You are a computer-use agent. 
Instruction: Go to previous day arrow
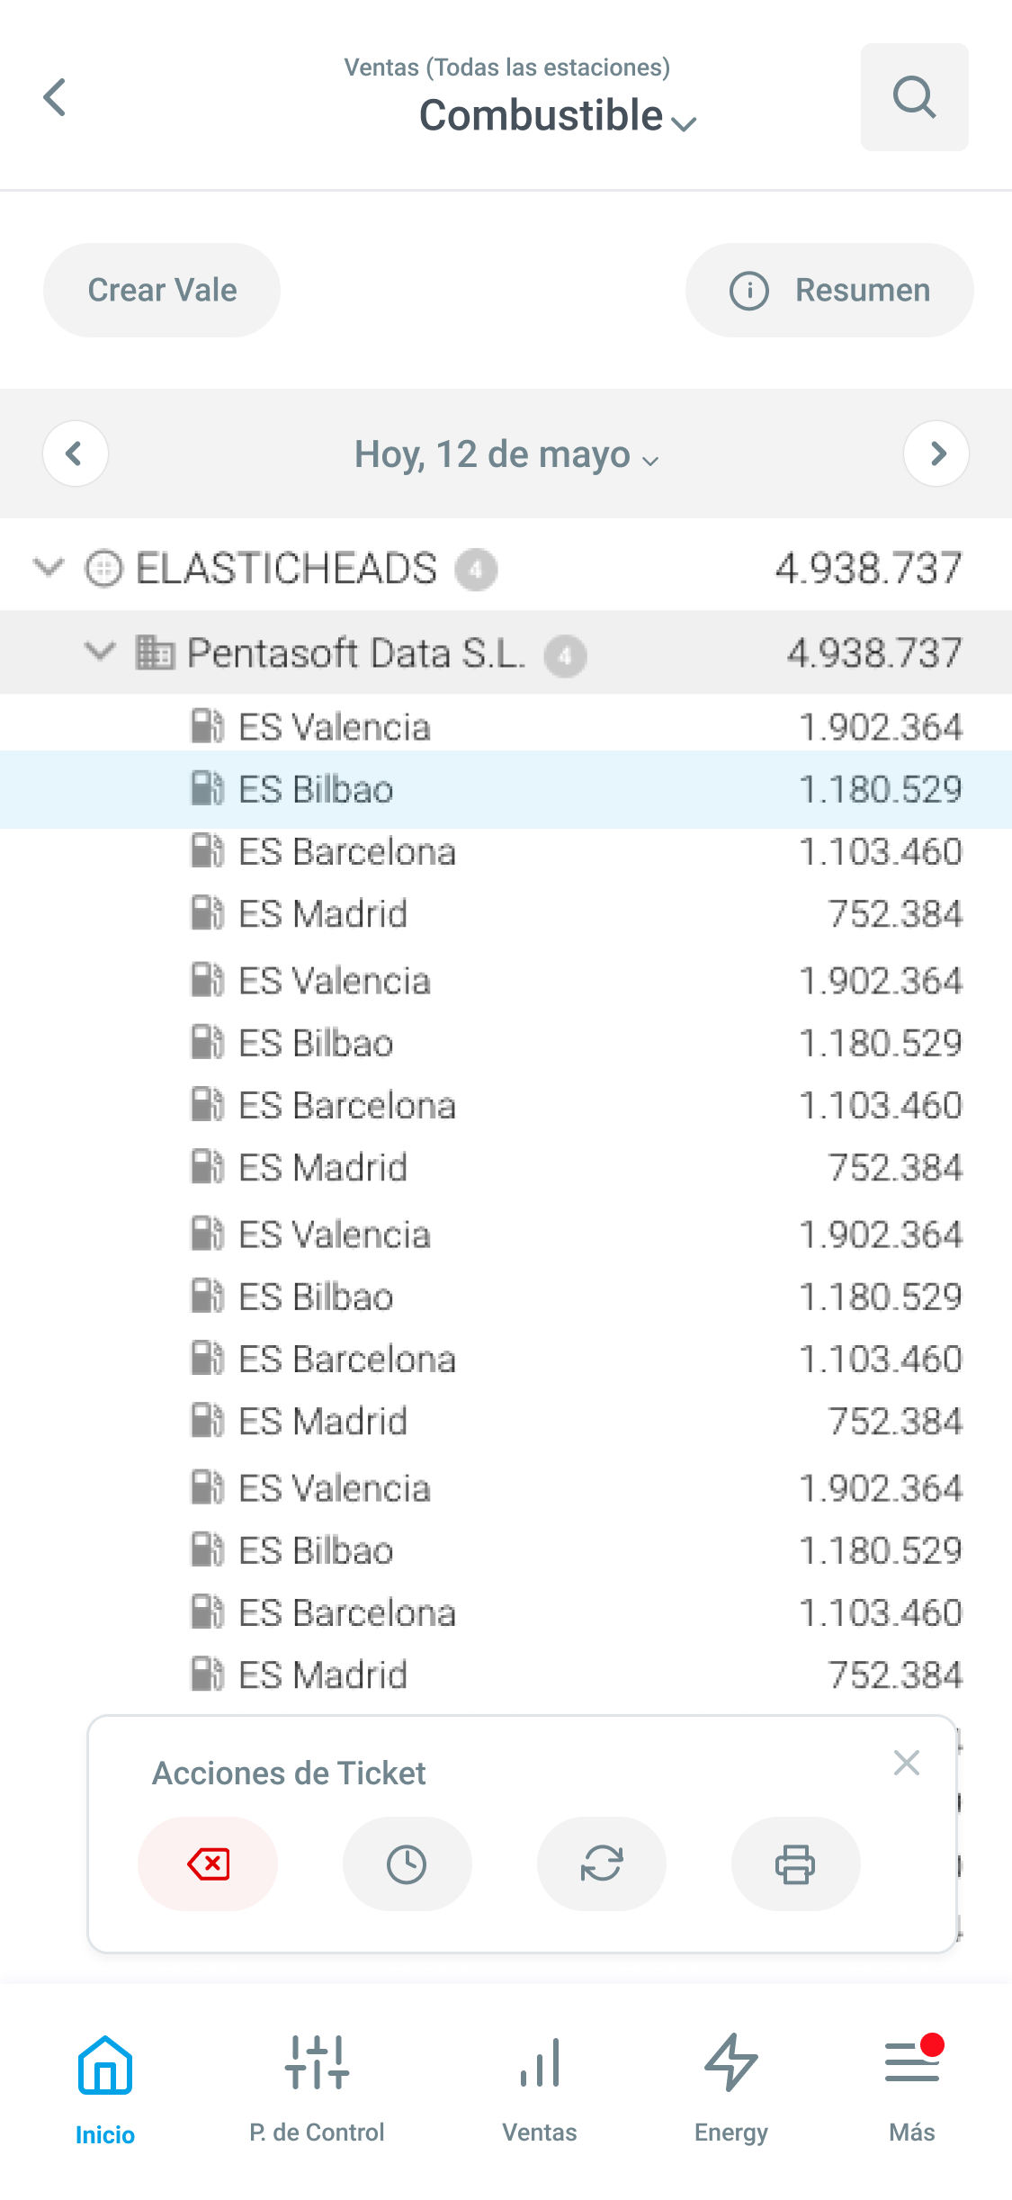(x=76, y=453)
